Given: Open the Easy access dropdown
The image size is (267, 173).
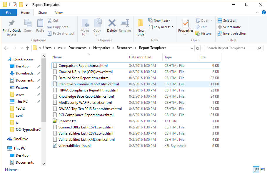Looking at the screenshot, I should 161,27.
